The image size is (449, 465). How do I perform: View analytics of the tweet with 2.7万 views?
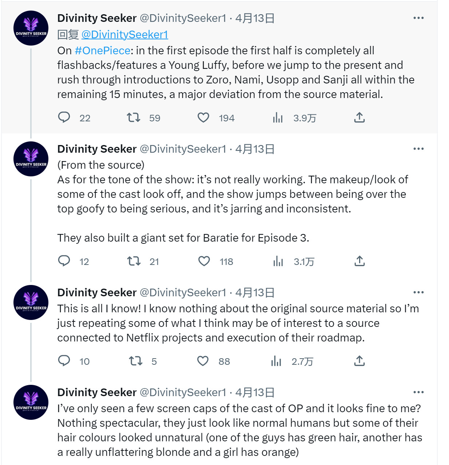[x=277, y=361]
